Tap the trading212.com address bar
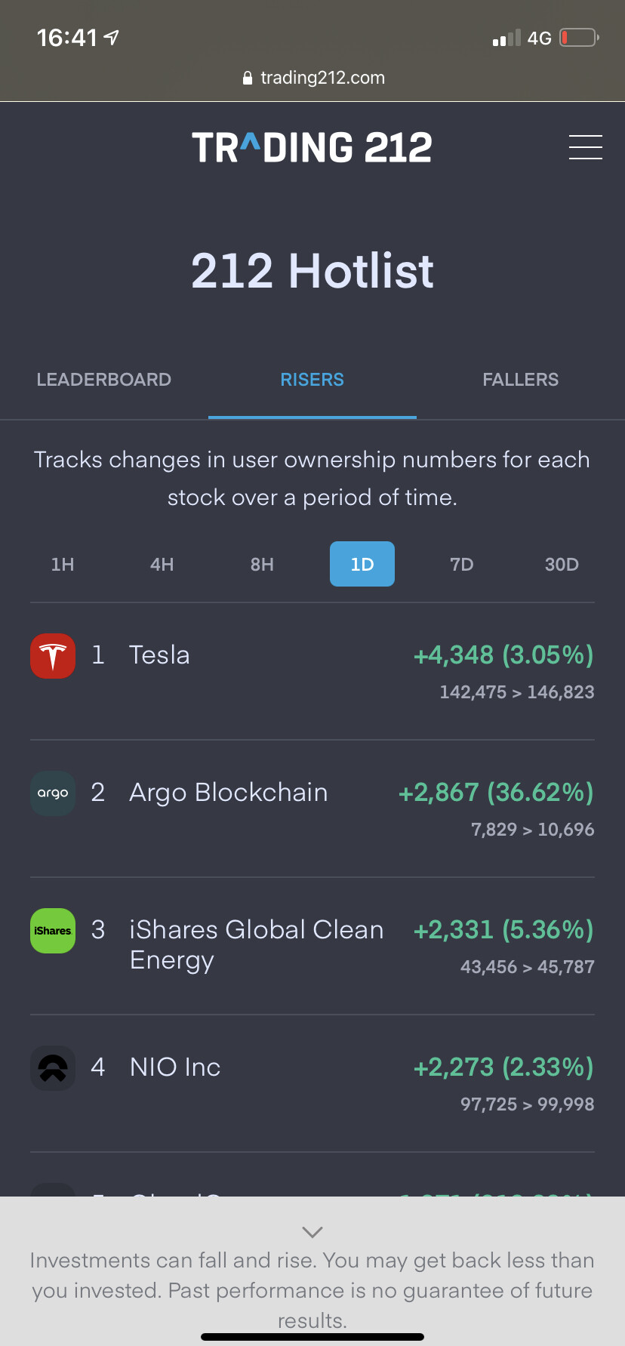625x1346 pixels. [322, 79]
